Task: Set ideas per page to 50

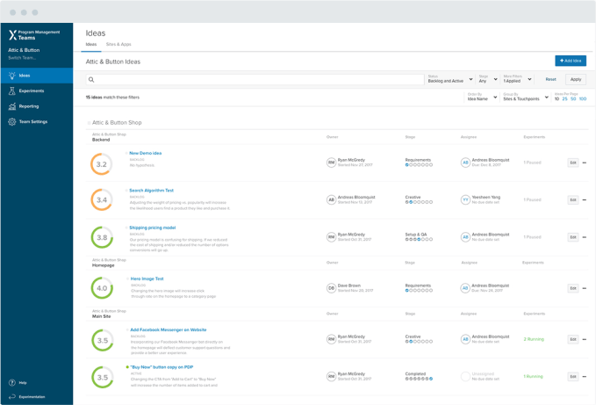Action: pos(573,99)
